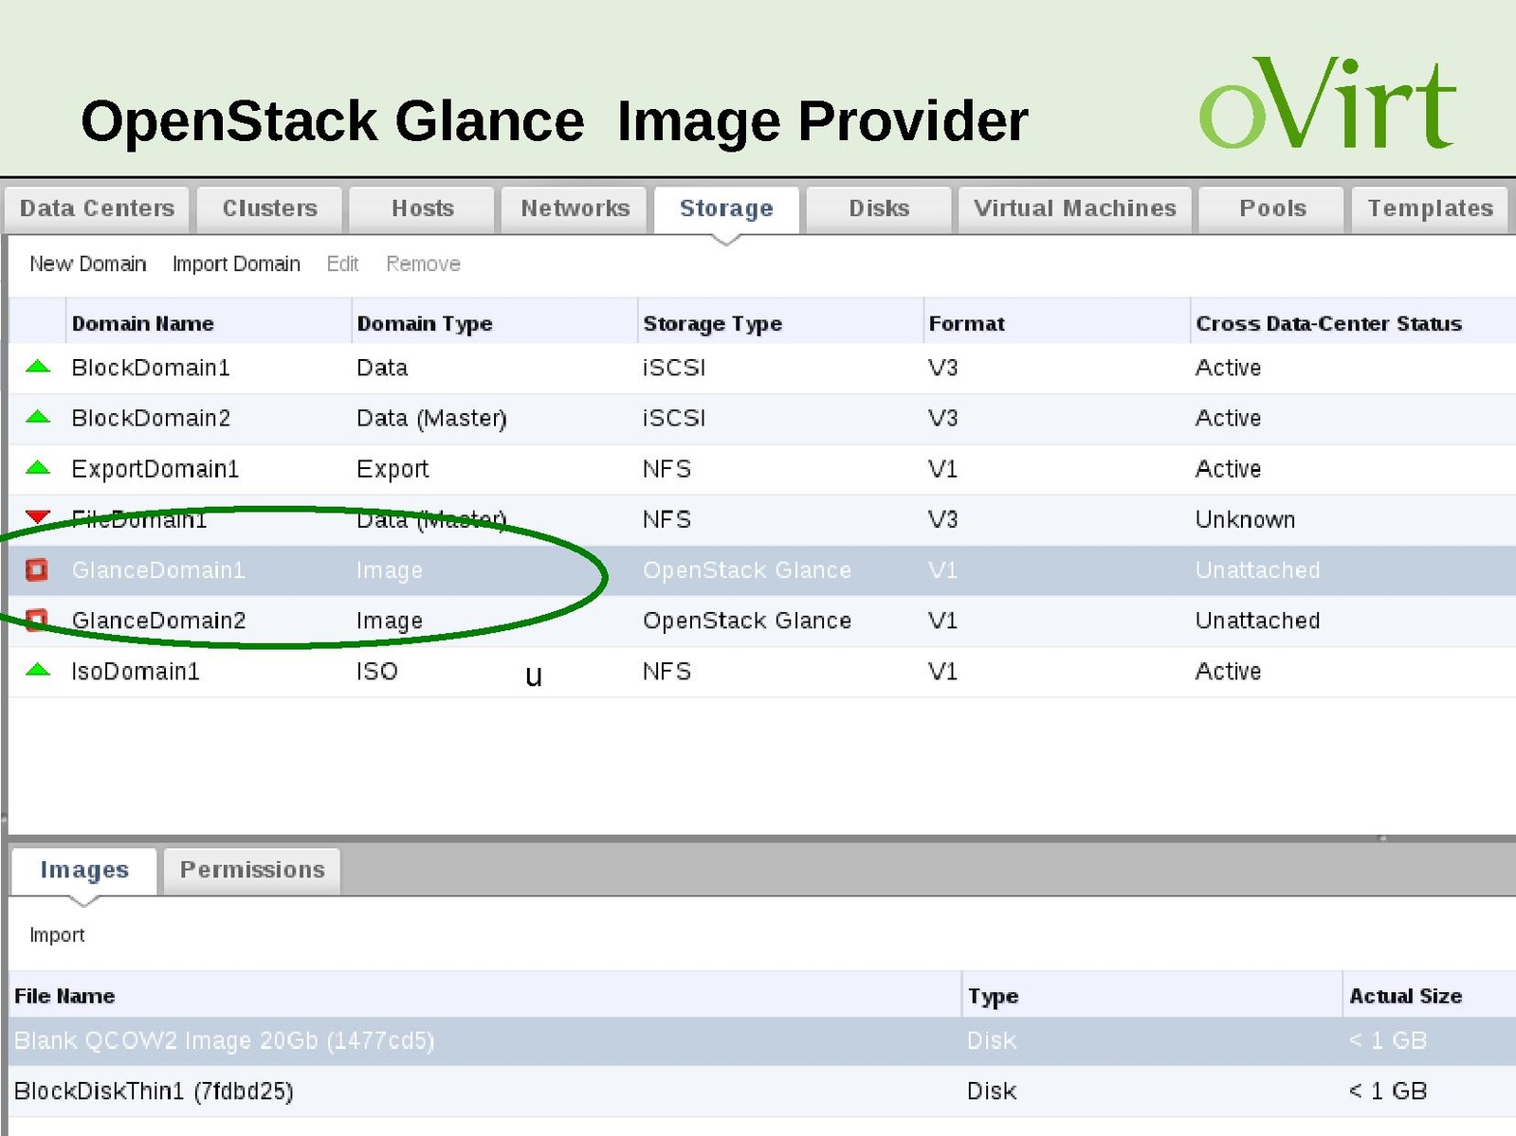Sort by Domain Name column header
The image size is (1516, 1136).
[143, 323]
